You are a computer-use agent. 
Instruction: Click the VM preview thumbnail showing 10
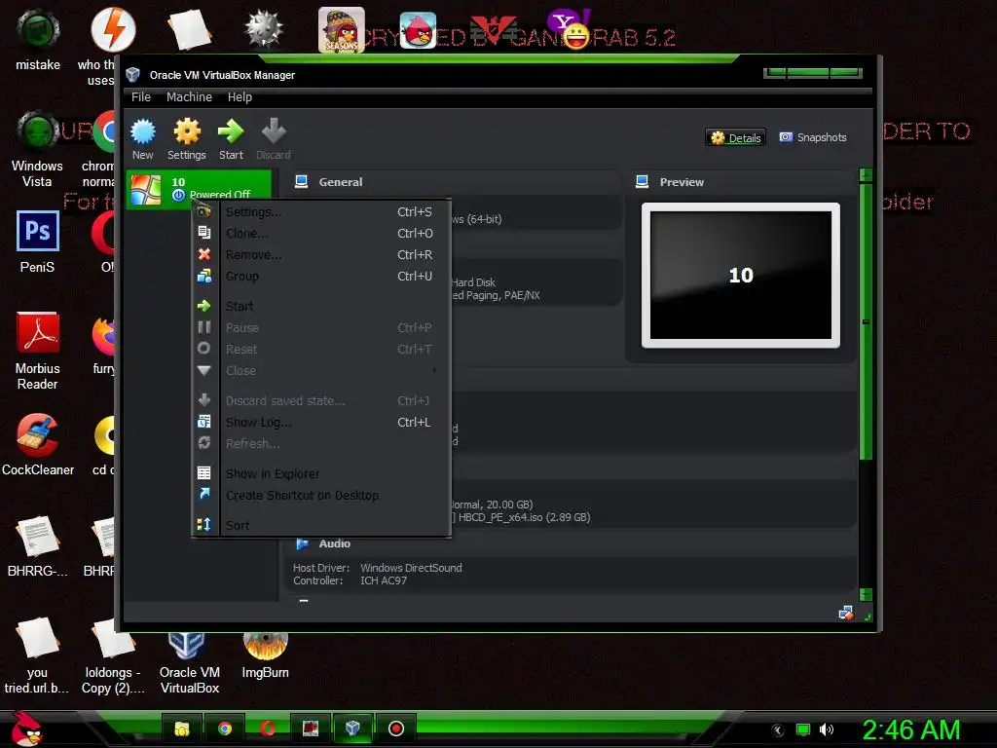(x=741, y=276)
